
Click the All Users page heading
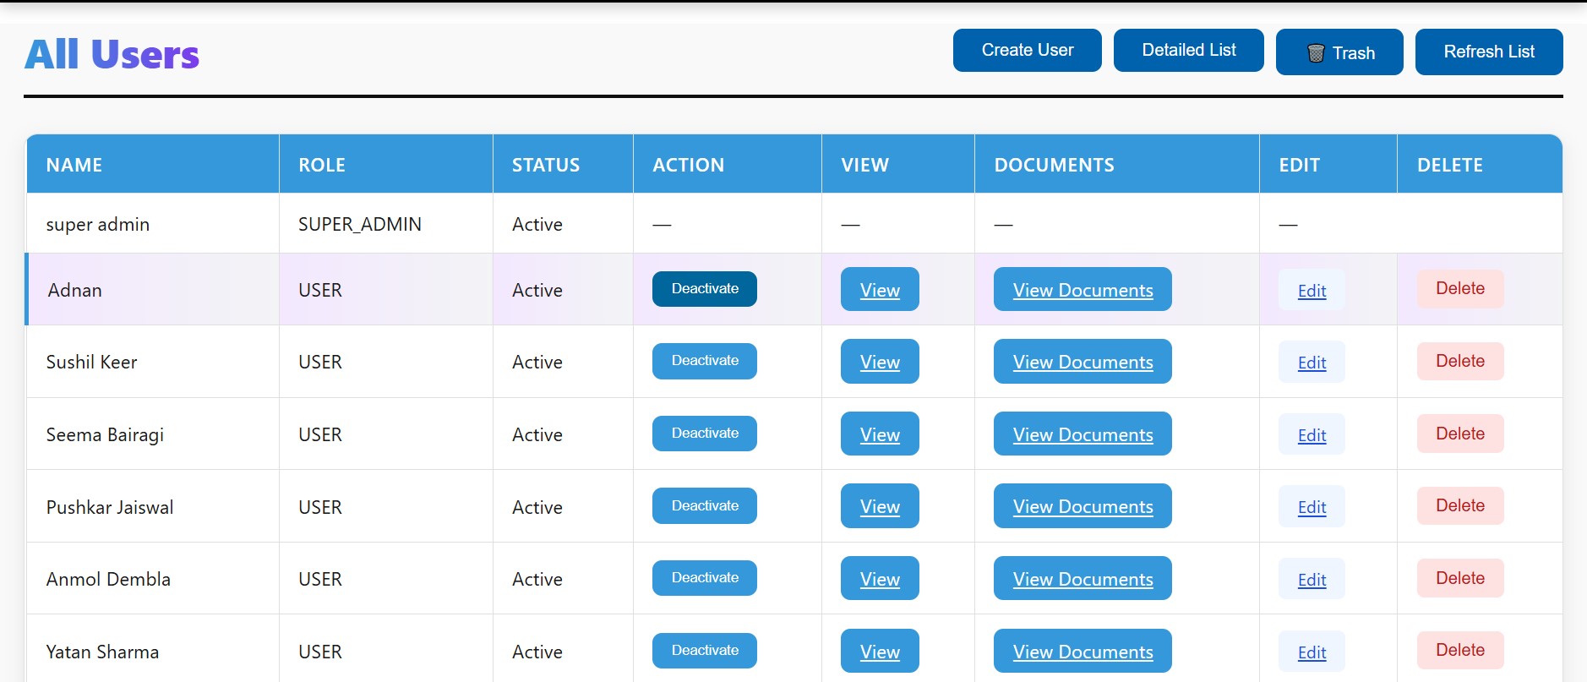112,54
